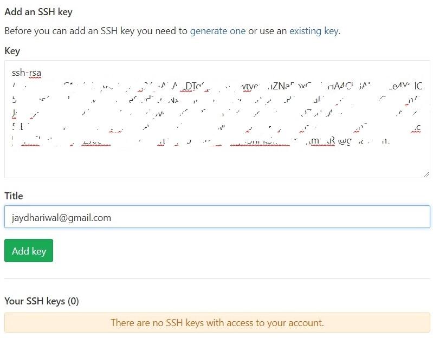This screenshot has height=338, width=433.
Task: Click the "Your SSH keys (0)" heading
Action: [x=41, y=301]
